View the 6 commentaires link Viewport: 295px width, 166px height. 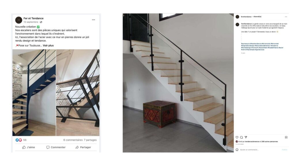tap(73, 140)
